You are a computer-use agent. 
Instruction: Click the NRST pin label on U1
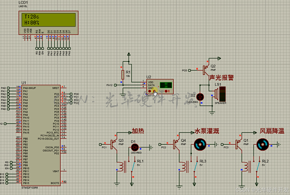pyautogui.click(x=56, y=88)
